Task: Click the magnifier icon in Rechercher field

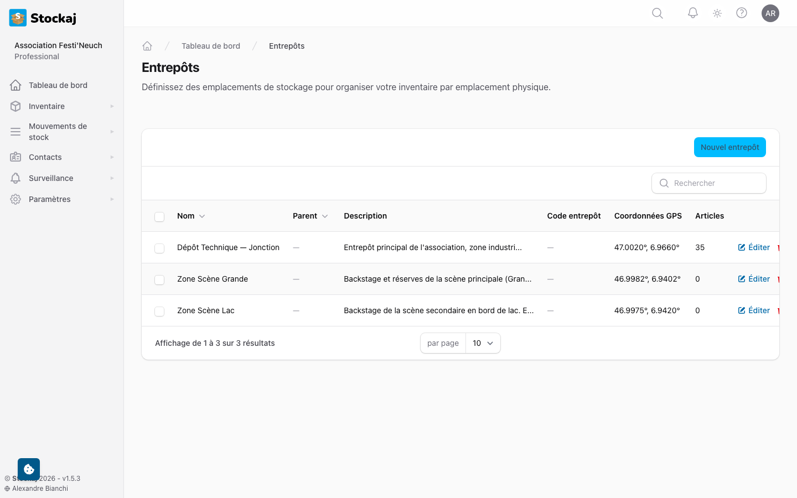Action: pyautogui.click(x=664, y=183)
